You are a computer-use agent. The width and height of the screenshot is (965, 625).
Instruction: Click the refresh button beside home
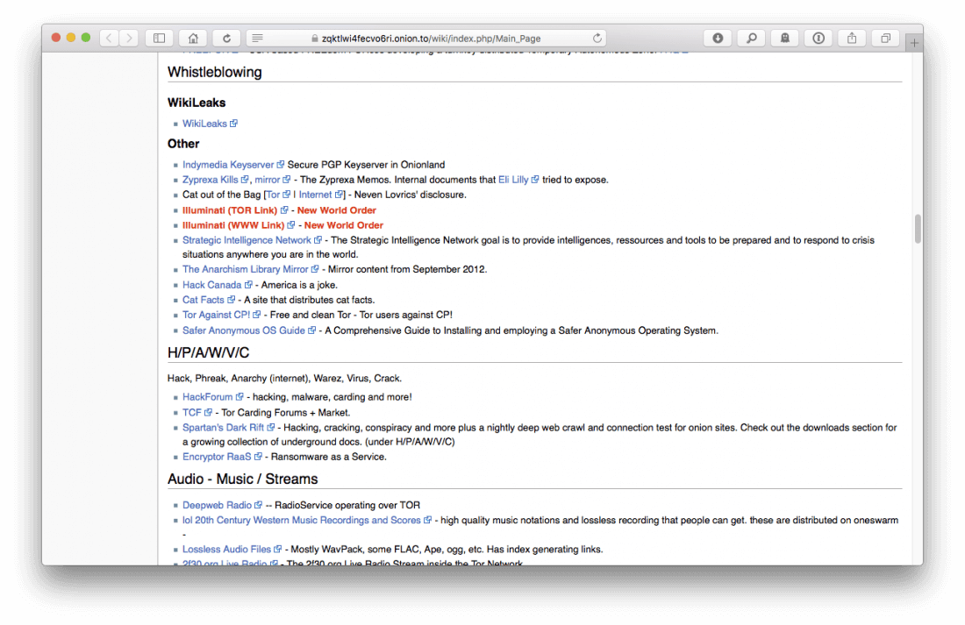pyautogui.click(x=226, y=38)
